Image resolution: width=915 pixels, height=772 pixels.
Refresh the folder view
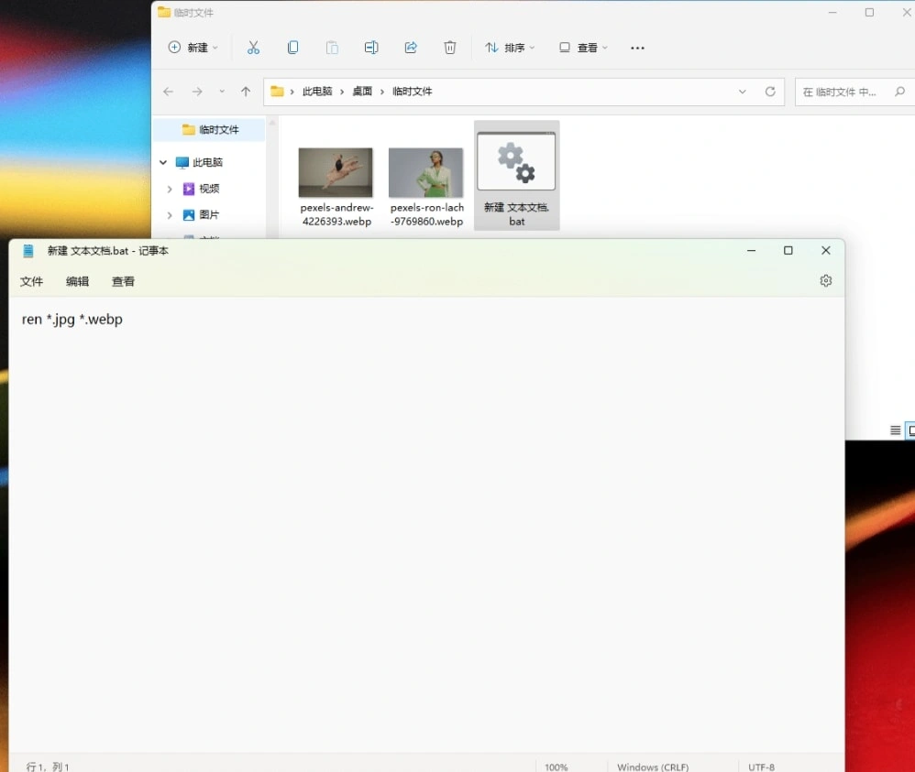pos(770,92)
